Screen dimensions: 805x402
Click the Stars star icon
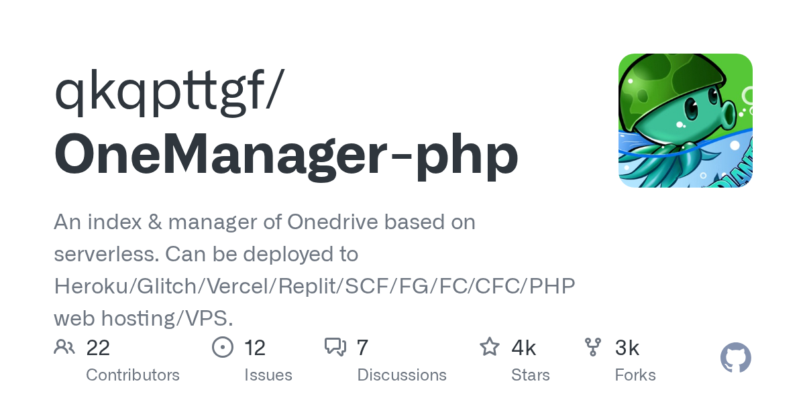tap(490, 347)
